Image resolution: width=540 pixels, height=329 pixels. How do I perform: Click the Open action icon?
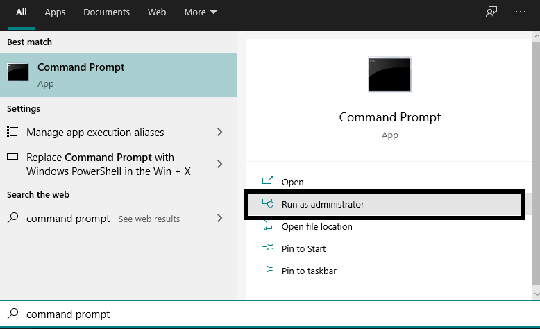(268, 182)
